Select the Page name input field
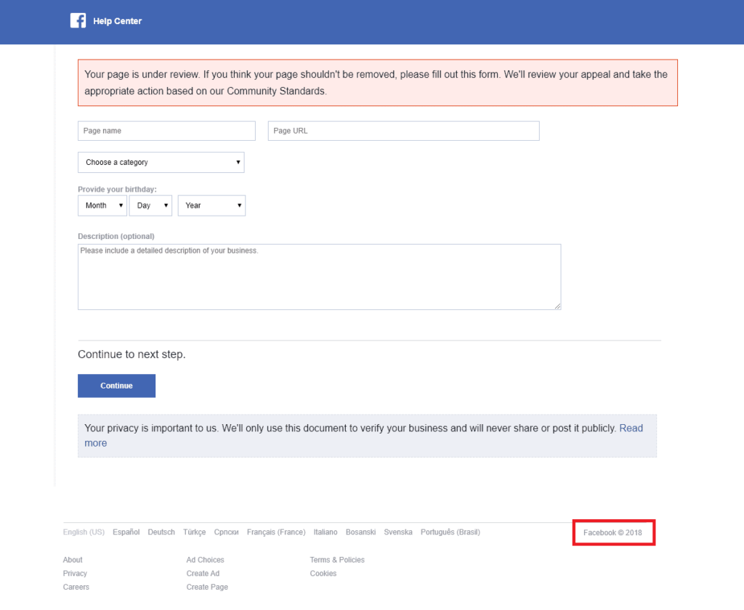 (166, 131)
